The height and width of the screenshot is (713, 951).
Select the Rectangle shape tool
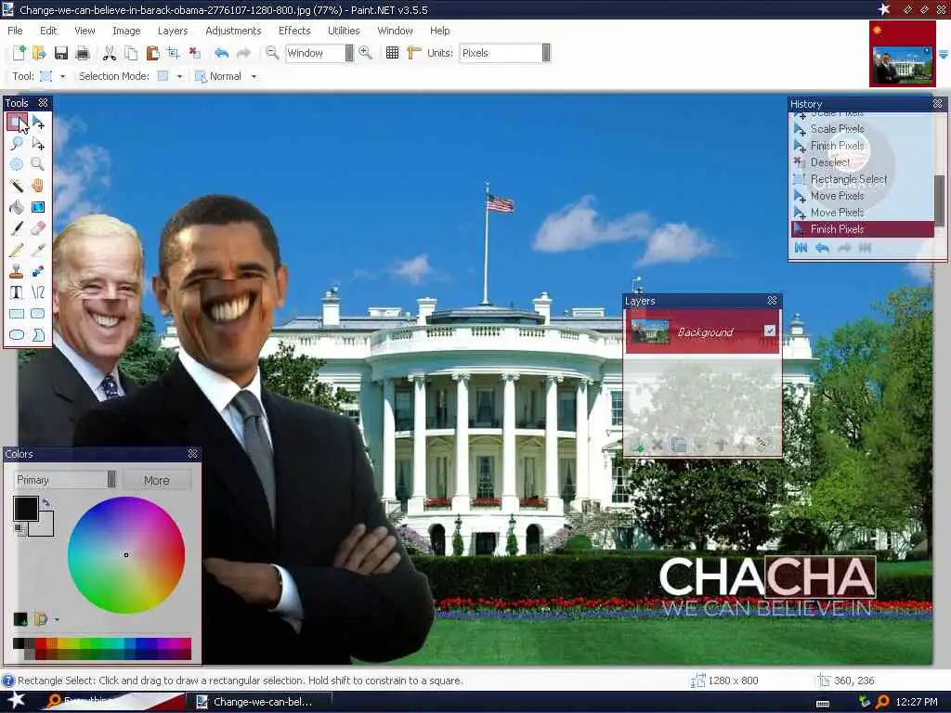(x=17, y=314)
